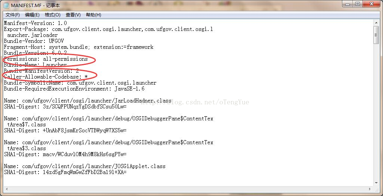Place cursor in Caller-Allowable-Codebase line
This screenshot has width=383, height=196.
tap(46, 77)
